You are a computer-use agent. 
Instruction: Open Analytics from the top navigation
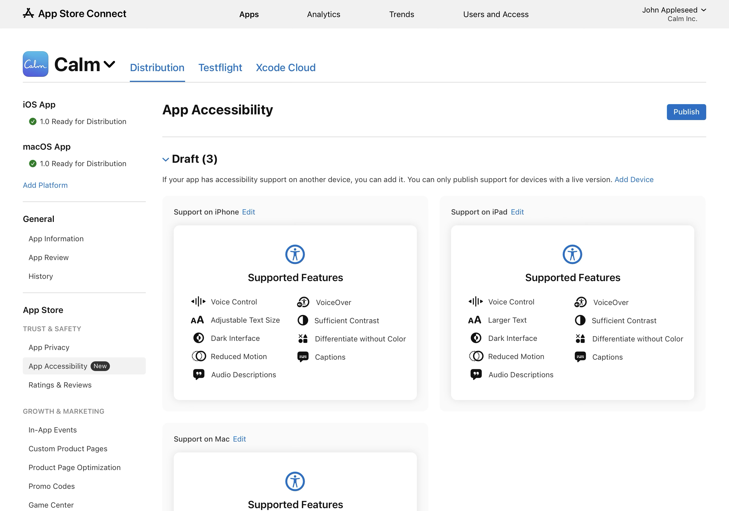click(x=323, y=14)
